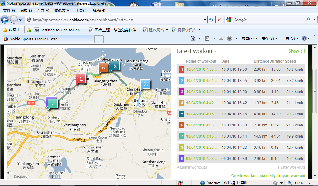Open workout 10/04/2010 7:50 link
This screenshot has width=318, height=186.
tap(202, 69)
